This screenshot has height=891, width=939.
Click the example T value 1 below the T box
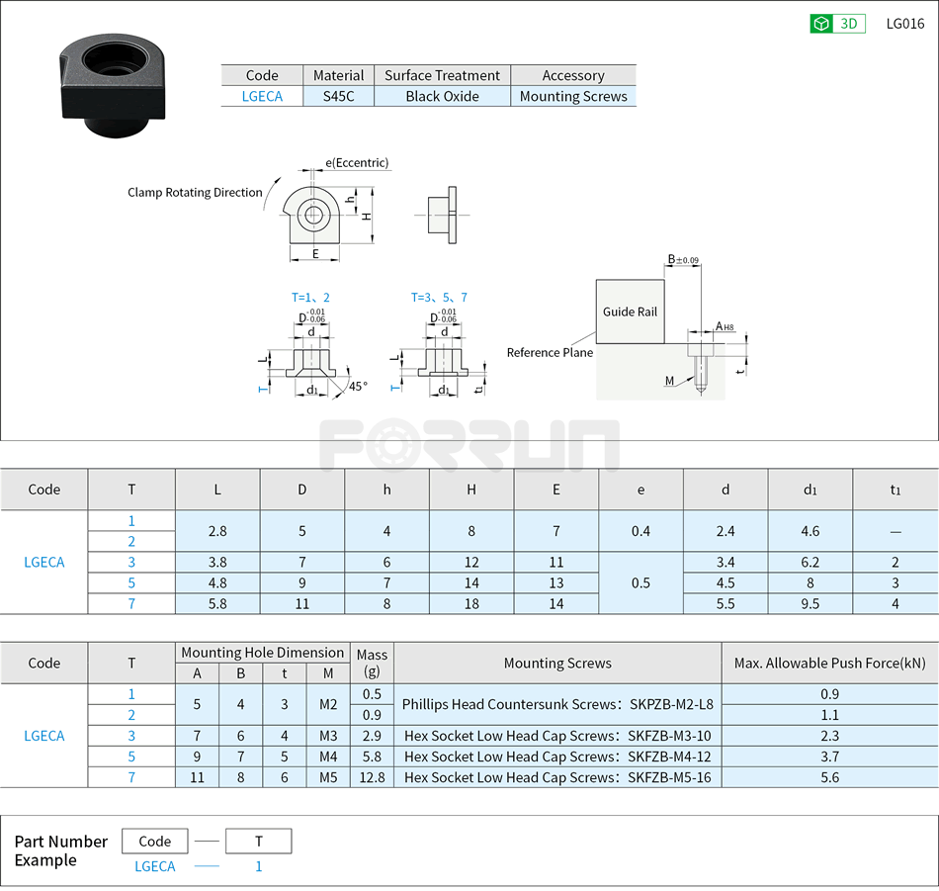(259, 866)
